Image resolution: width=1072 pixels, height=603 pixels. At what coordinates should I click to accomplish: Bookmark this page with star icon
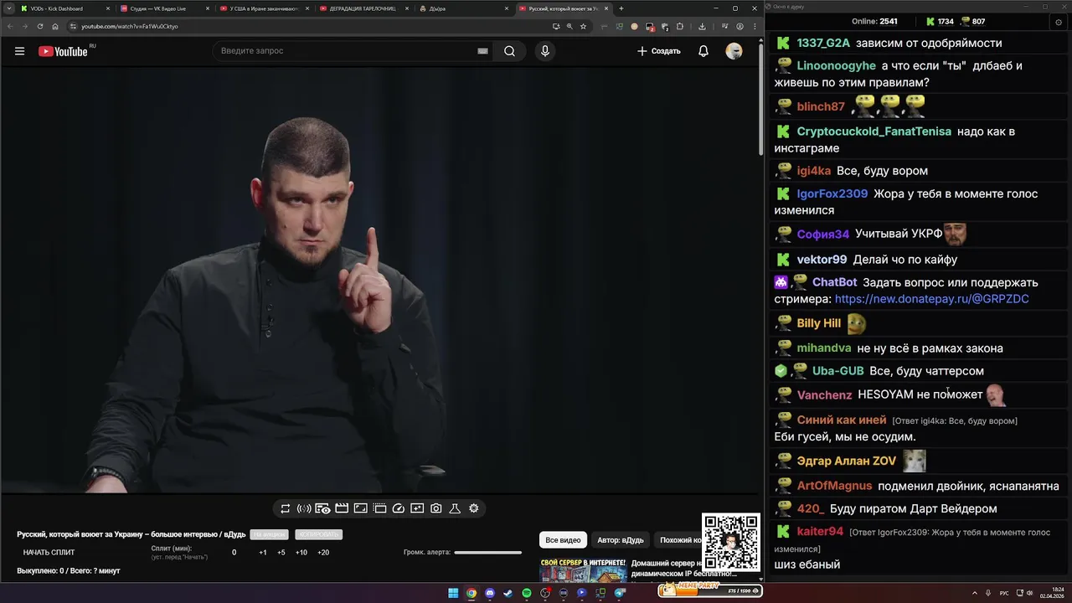[x=584, y=26]
